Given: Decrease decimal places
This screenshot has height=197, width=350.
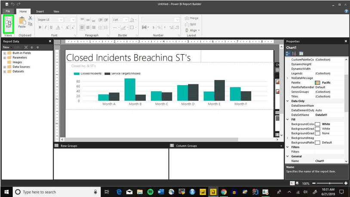Looking at the screenshot, I should [x=177, y=28].
